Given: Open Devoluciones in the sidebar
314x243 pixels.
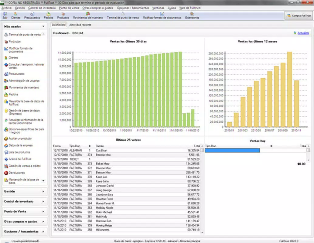Looking at the screenshot, I should 14,173.
